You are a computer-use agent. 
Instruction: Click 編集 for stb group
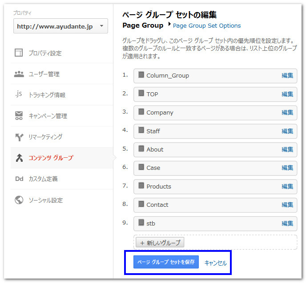click(x=287, y=223)
